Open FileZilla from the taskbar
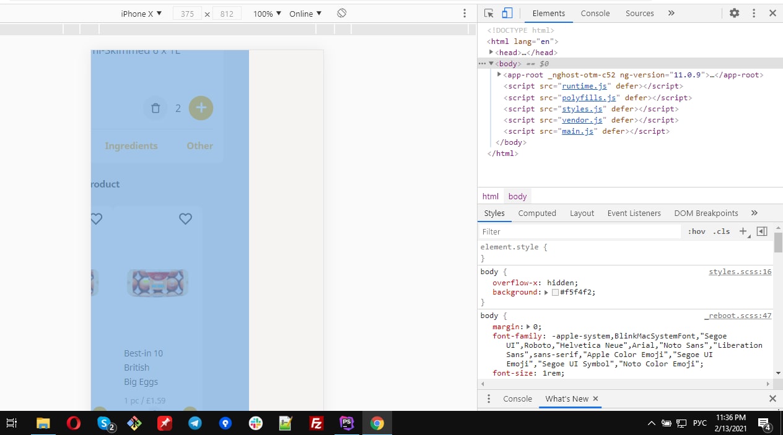 click(316, 423)
